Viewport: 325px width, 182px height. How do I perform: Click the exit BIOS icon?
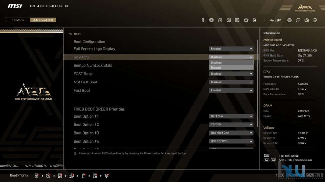[x=315, y=20]
